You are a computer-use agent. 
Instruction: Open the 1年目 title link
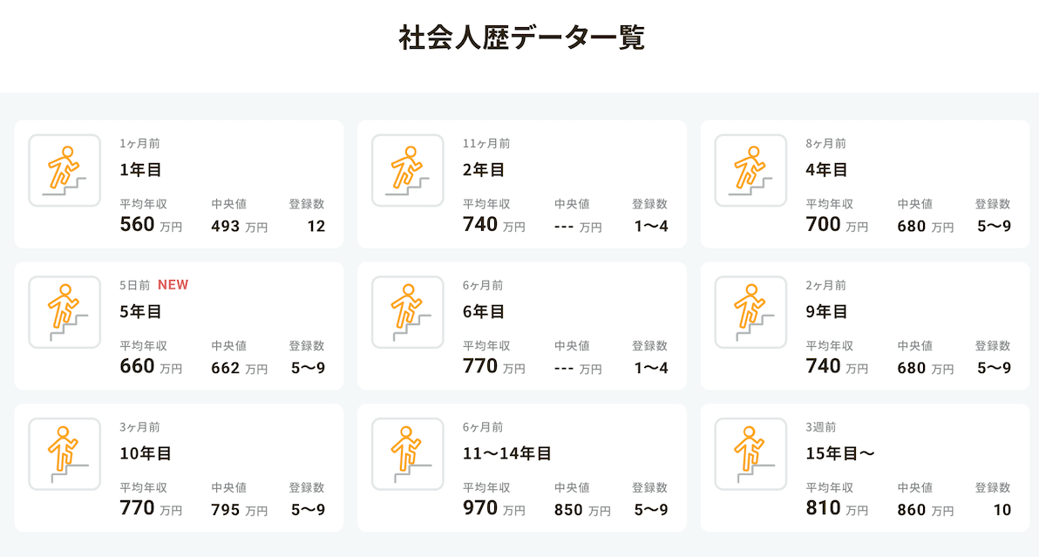click(x=141, y=170)
